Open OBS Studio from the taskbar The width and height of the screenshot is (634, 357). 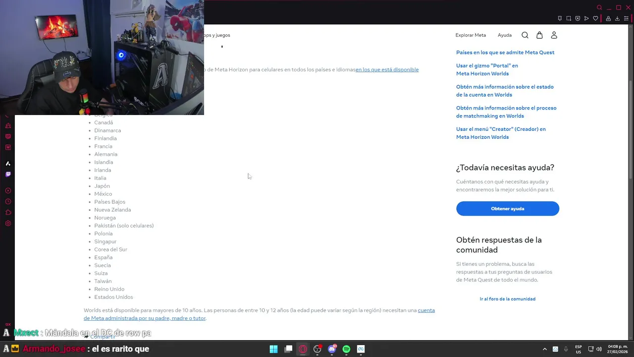(x=317, y=349)
